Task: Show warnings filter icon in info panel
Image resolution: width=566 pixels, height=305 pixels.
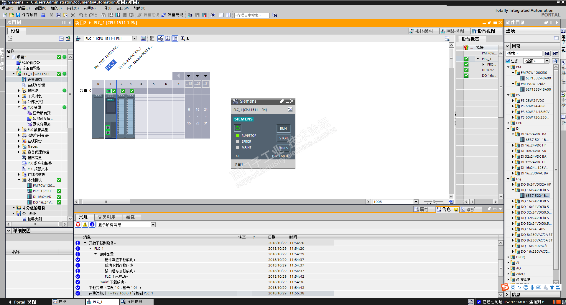Action: pos(85,225)
